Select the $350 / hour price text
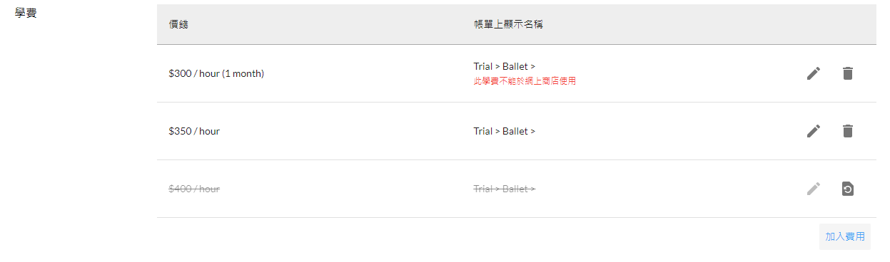Viewport: 890px width, 262px height. click(x=194, y=131)
